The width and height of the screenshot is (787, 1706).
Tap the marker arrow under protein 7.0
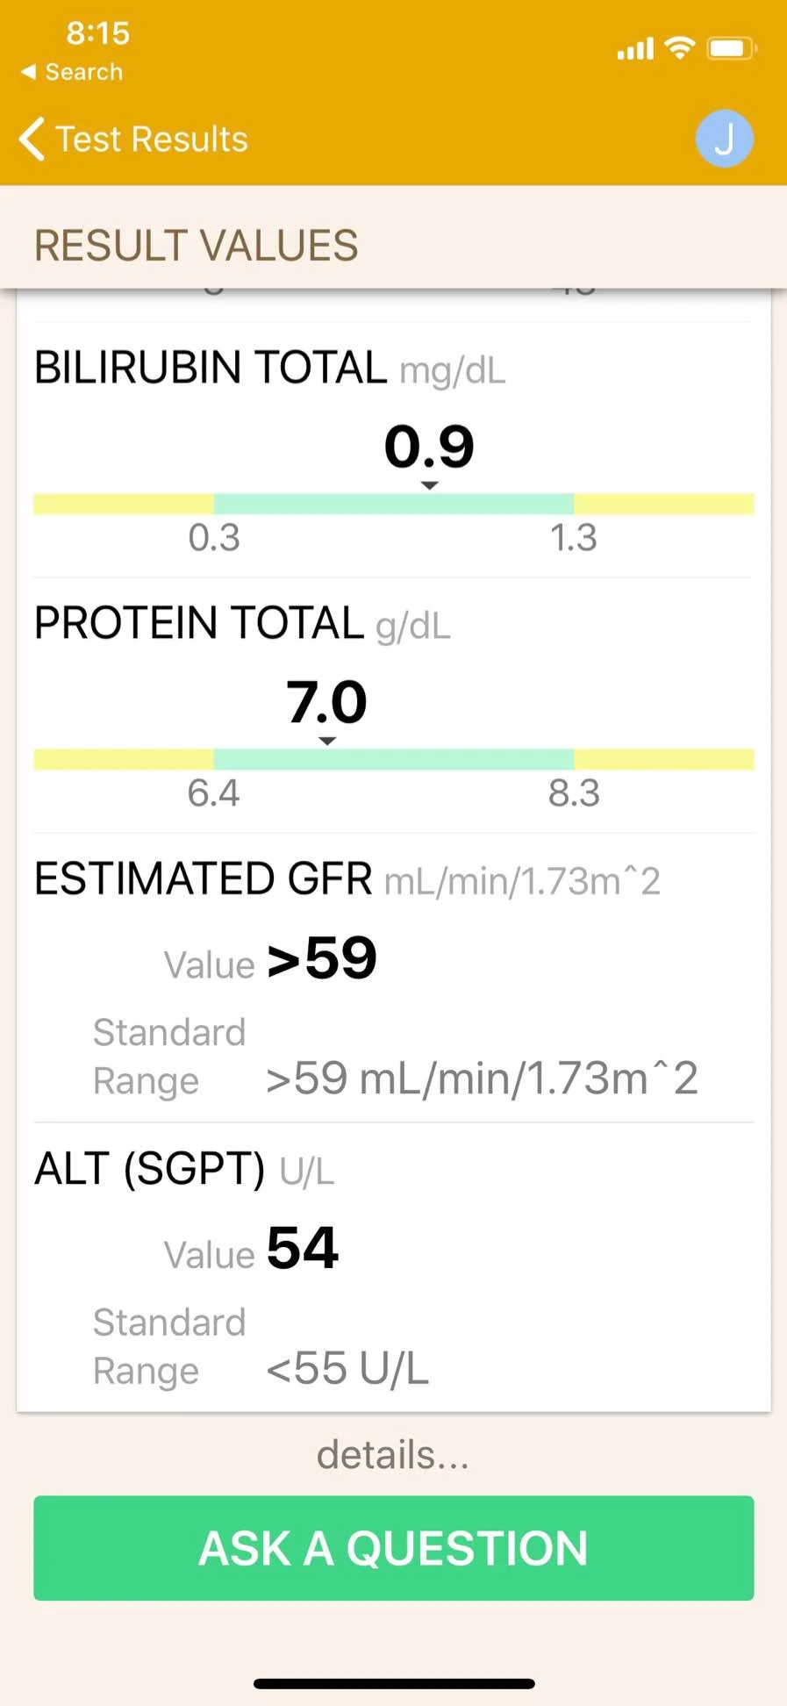(x=327, y=742)
